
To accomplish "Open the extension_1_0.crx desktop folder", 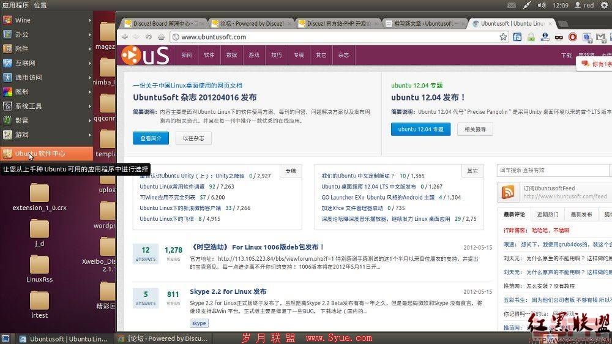I will coord(39,197).
